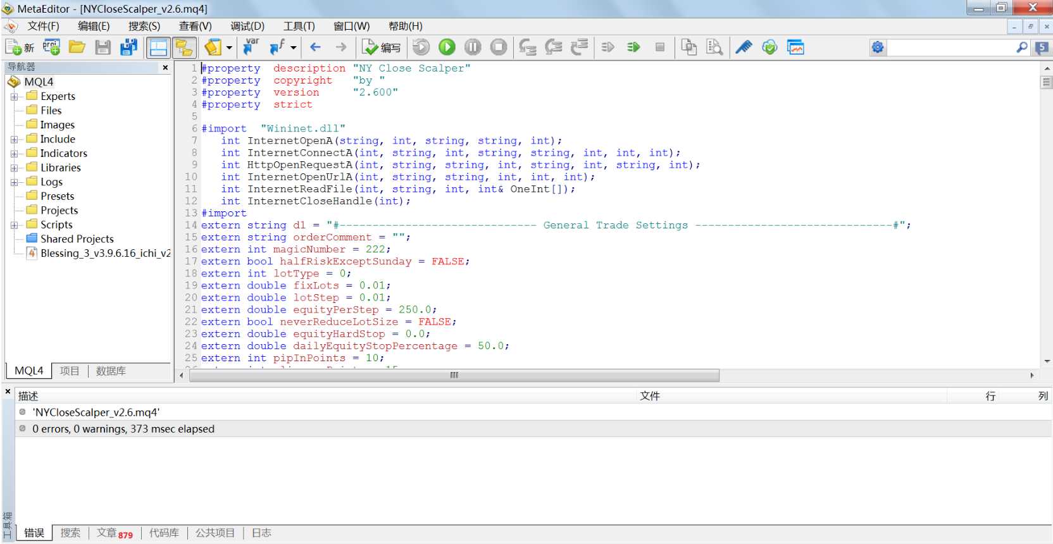Click the go-to variable (var) icon

[251, 47]
